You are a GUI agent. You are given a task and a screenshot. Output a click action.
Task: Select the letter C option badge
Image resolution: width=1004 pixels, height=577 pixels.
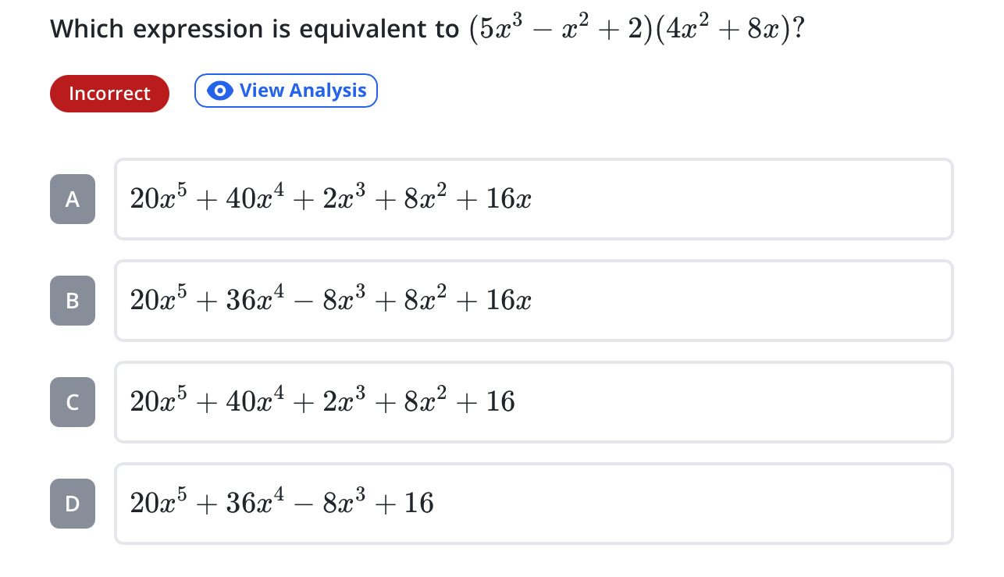click(x=73, y=402)
